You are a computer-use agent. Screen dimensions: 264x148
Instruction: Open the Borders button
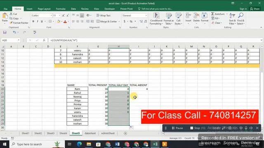50,21
